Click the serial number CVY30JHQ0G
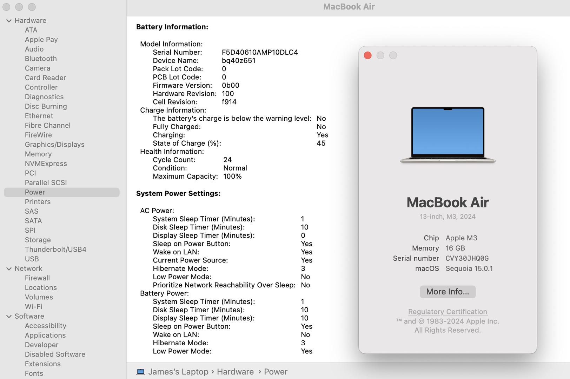 click(467, 258)
